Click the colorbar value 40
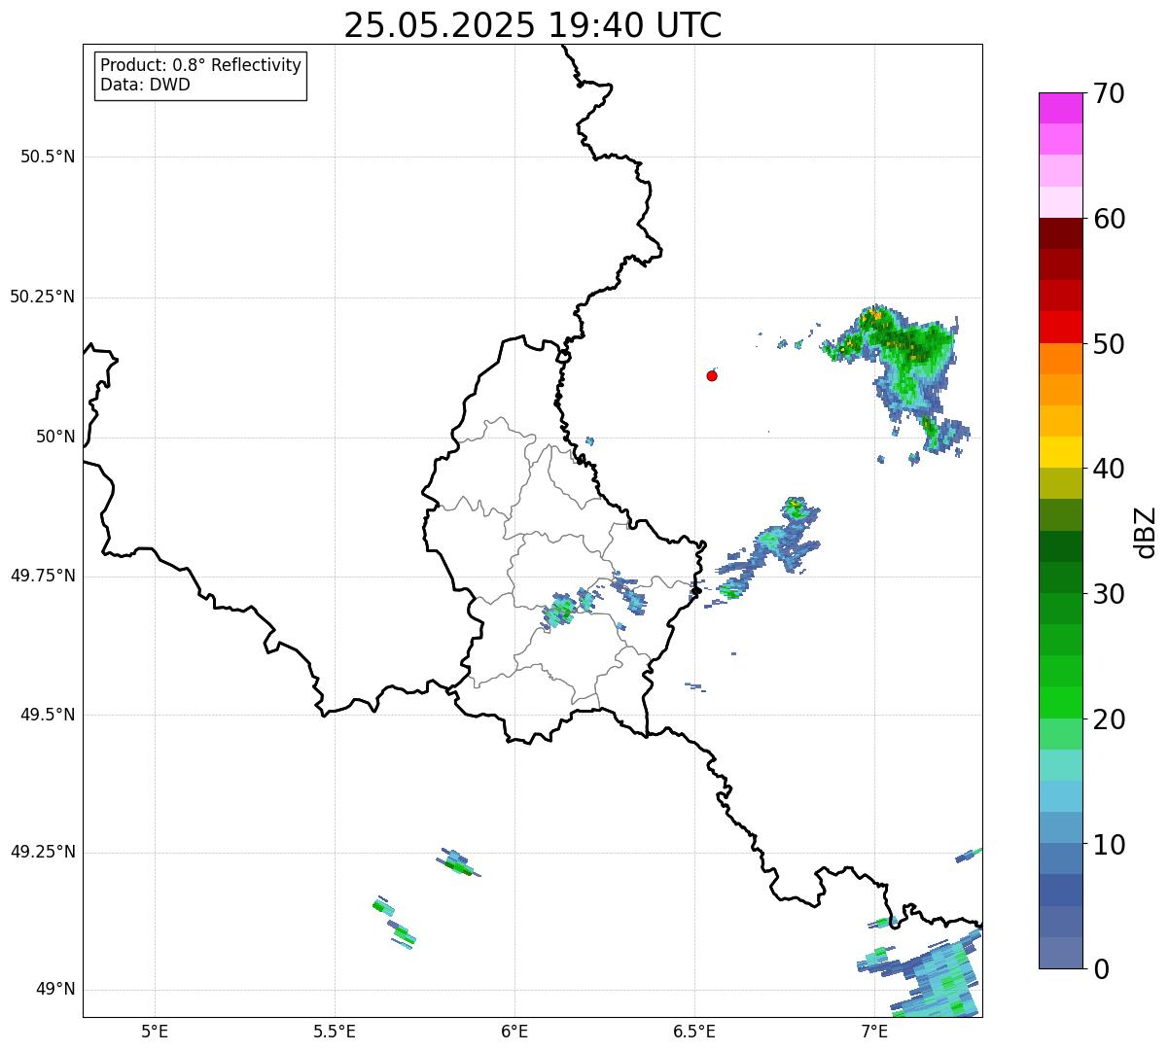 (1108, 469)
